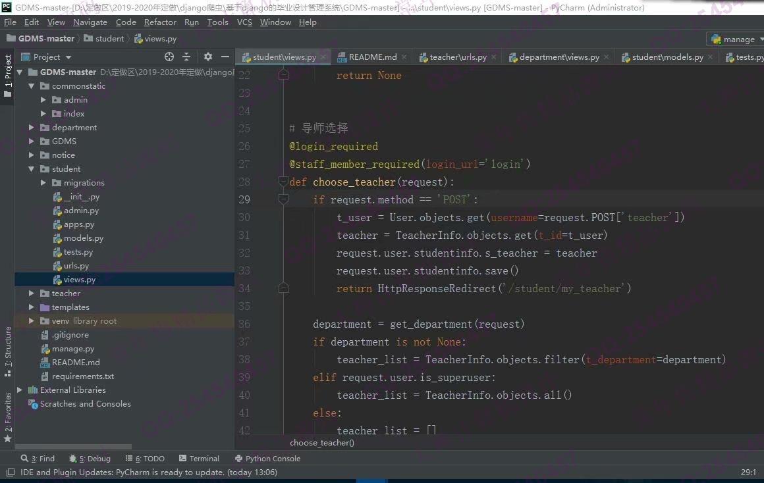The image size is (764, 483).
Task: Close the department\views.py tab
Action: click(x=606, y=57)
